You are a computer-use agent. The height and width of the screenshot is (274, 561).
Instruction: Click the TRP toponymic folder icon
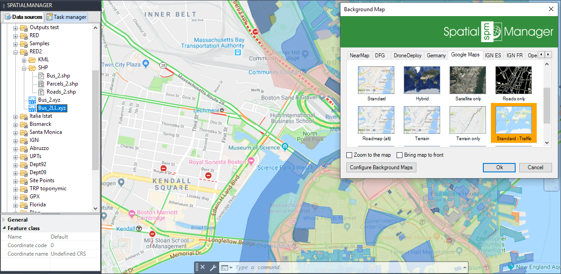pos(24,188)
